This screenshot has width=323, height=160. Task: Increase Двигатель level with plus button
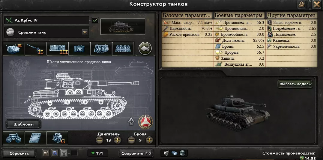point(118,140)
